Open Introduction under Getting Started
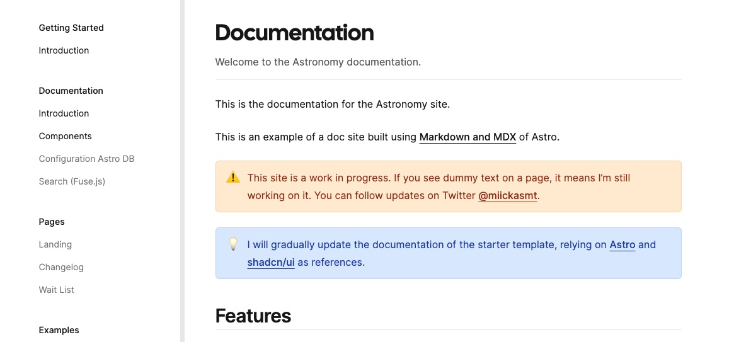Image resolution: width=734 pixels, height=342 pixels. (64, 50)
